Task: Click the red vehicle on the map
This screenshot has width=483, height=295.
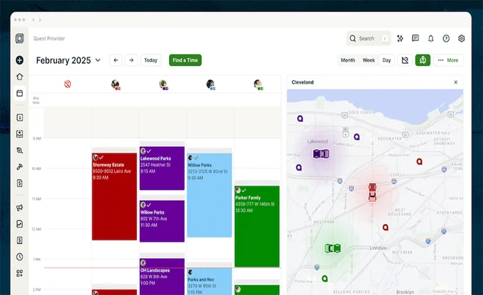Action: [372, 192]
